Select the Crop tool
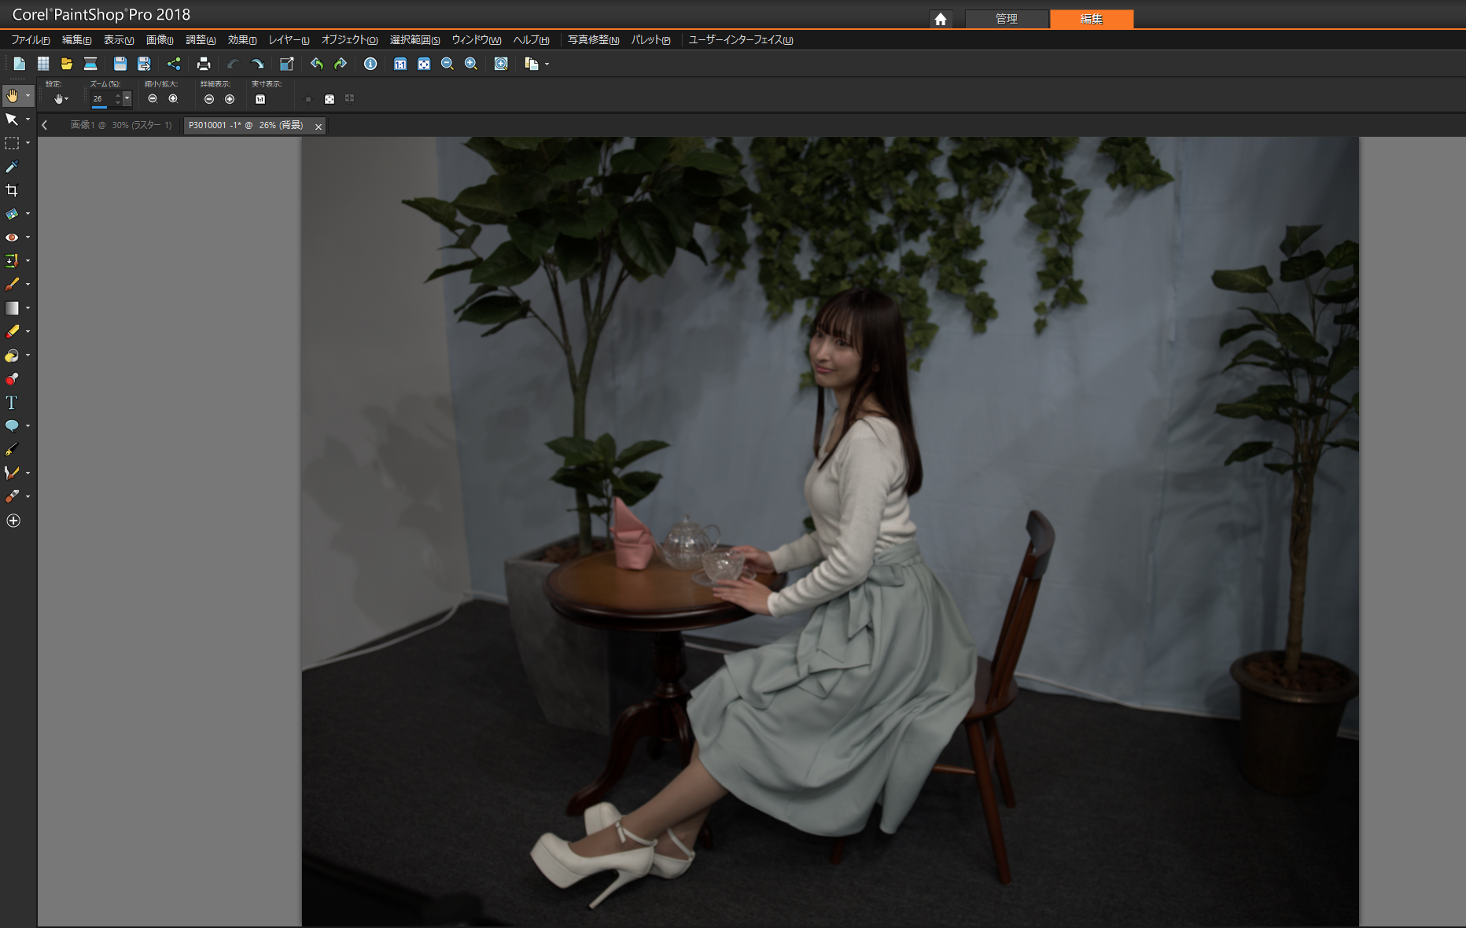Image resolution: width=1466 pixels, height=928 pixels. (12, 190)
